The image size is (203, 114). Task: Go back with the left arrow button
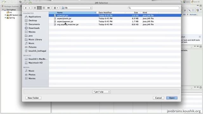coord(26,8)
